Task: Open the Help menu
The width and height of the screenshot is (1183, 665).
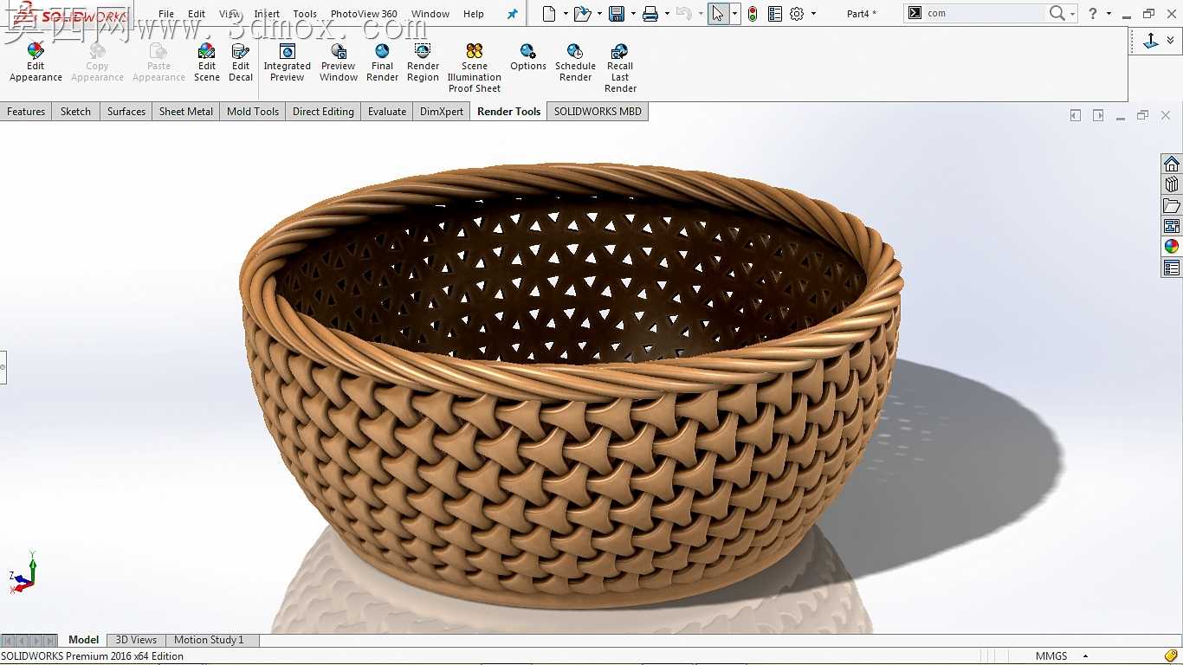Action: point(474,14)
